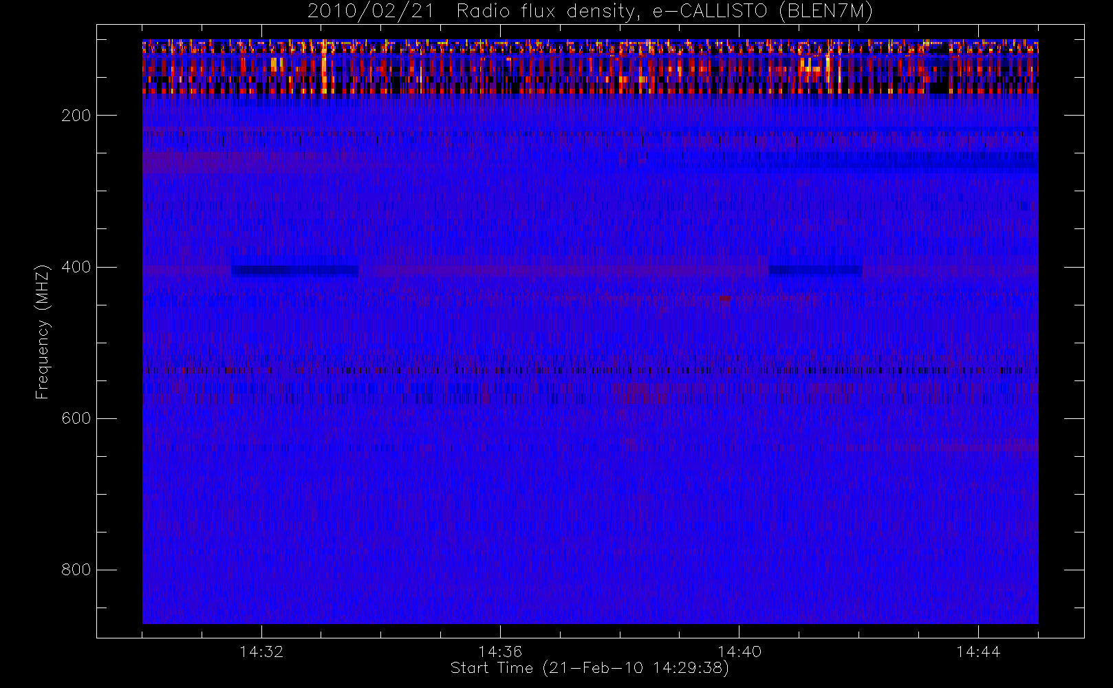Click the 800 MHz frequency tick label
1113x688 pixels.
coord(76,570)
